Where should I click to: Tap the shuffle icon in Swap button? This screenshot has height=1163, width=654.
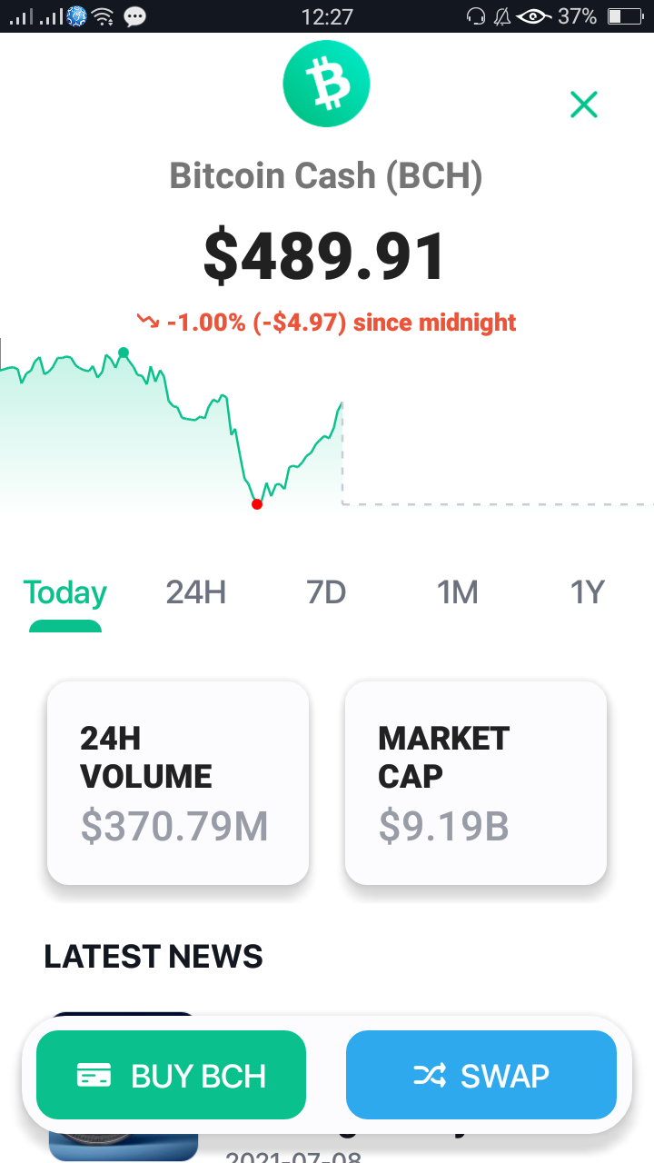(x=430, y=1076)
